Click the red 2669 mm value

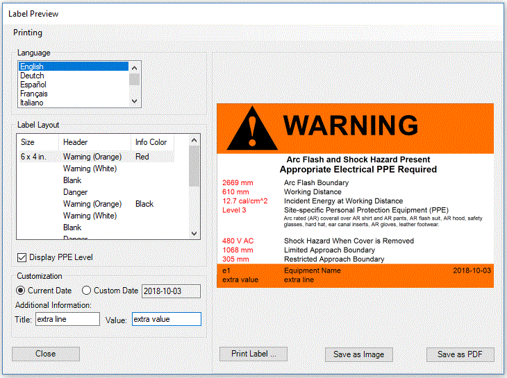click(x=238, y=182)
